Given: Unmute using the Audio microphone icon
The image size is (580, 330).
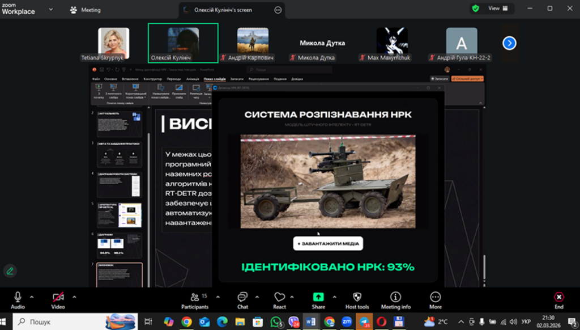Looking at the screenshot, I should pyautogui.click(x=18, y=297).
